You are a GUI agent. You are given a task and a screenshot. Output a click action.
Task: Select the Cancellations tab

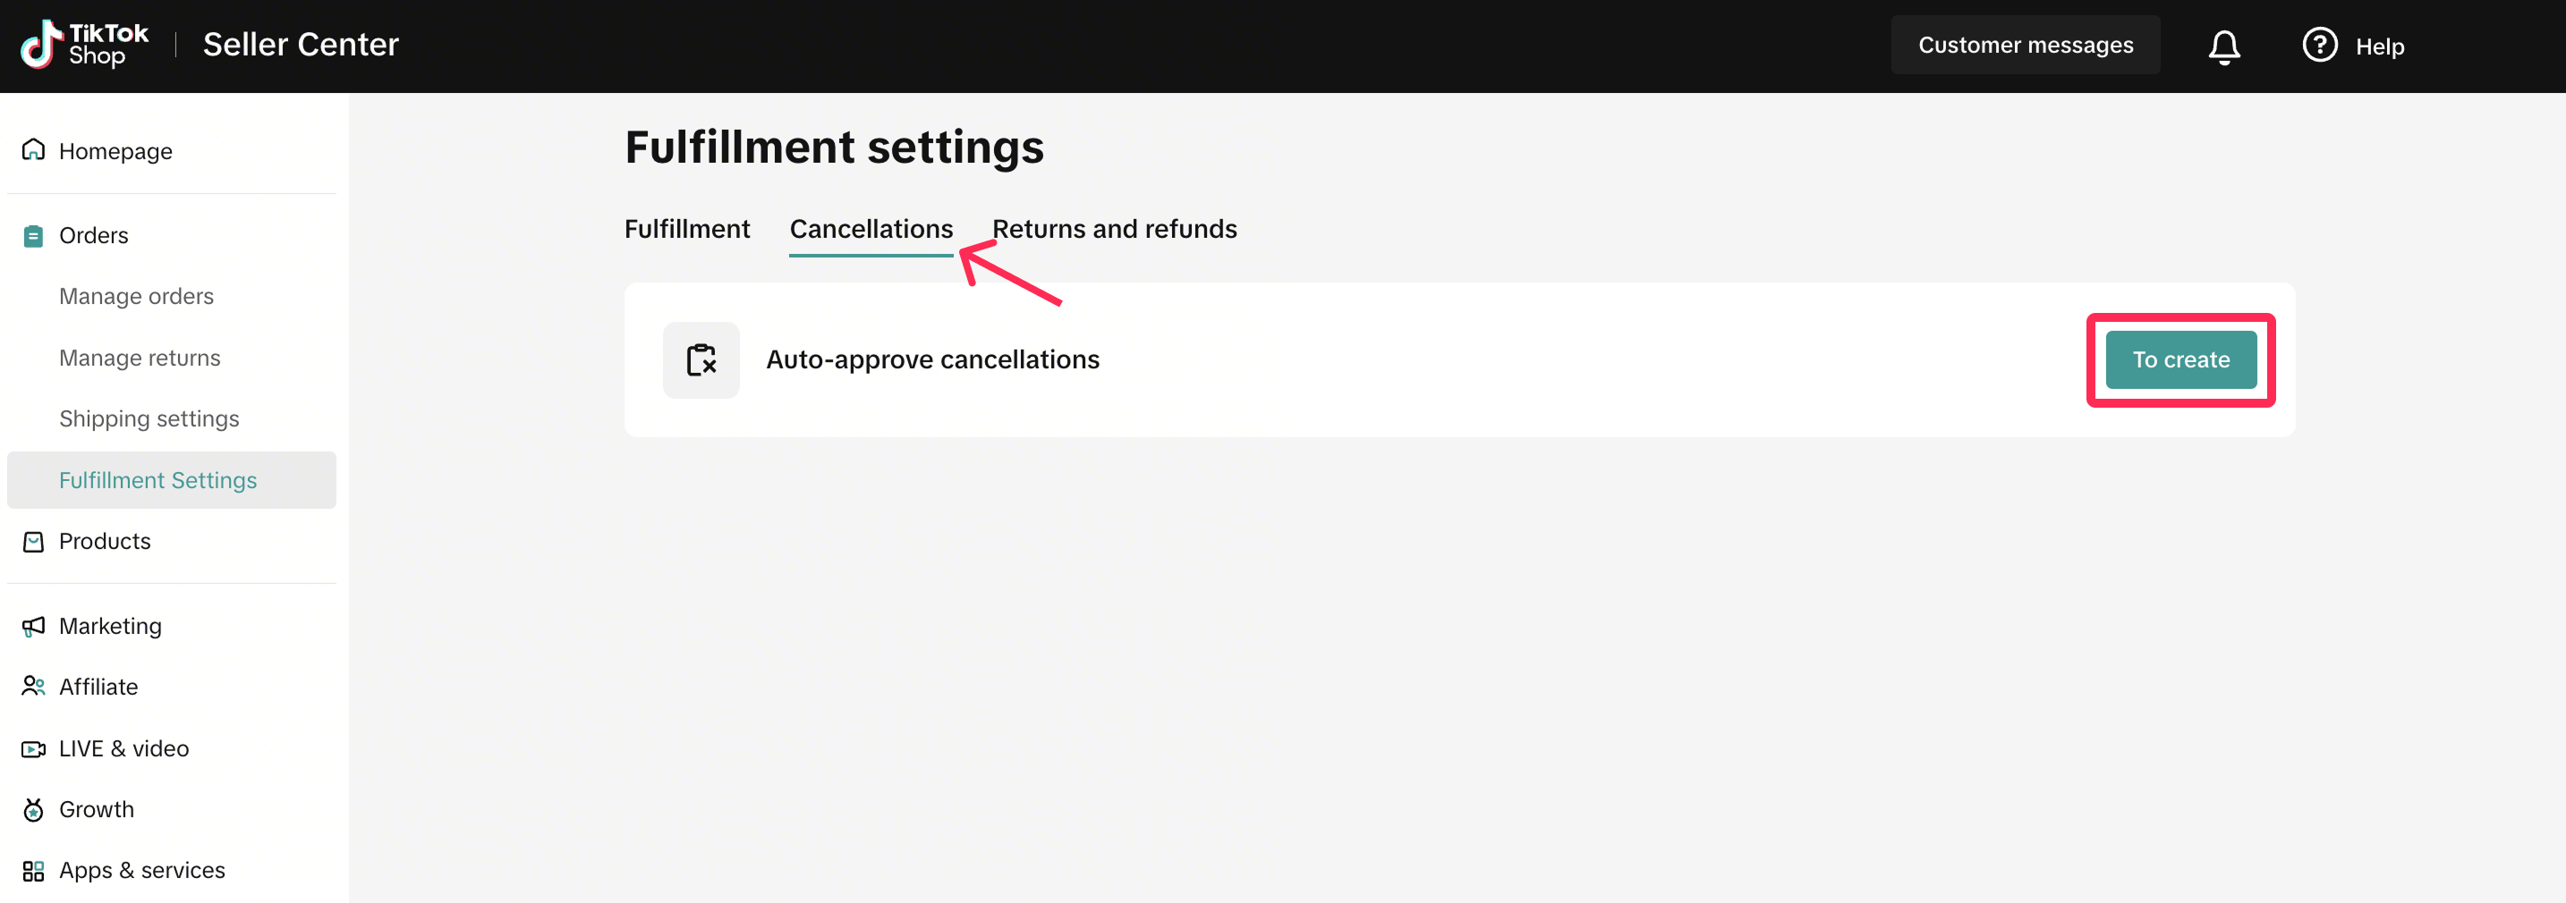(x=871, y=229)
